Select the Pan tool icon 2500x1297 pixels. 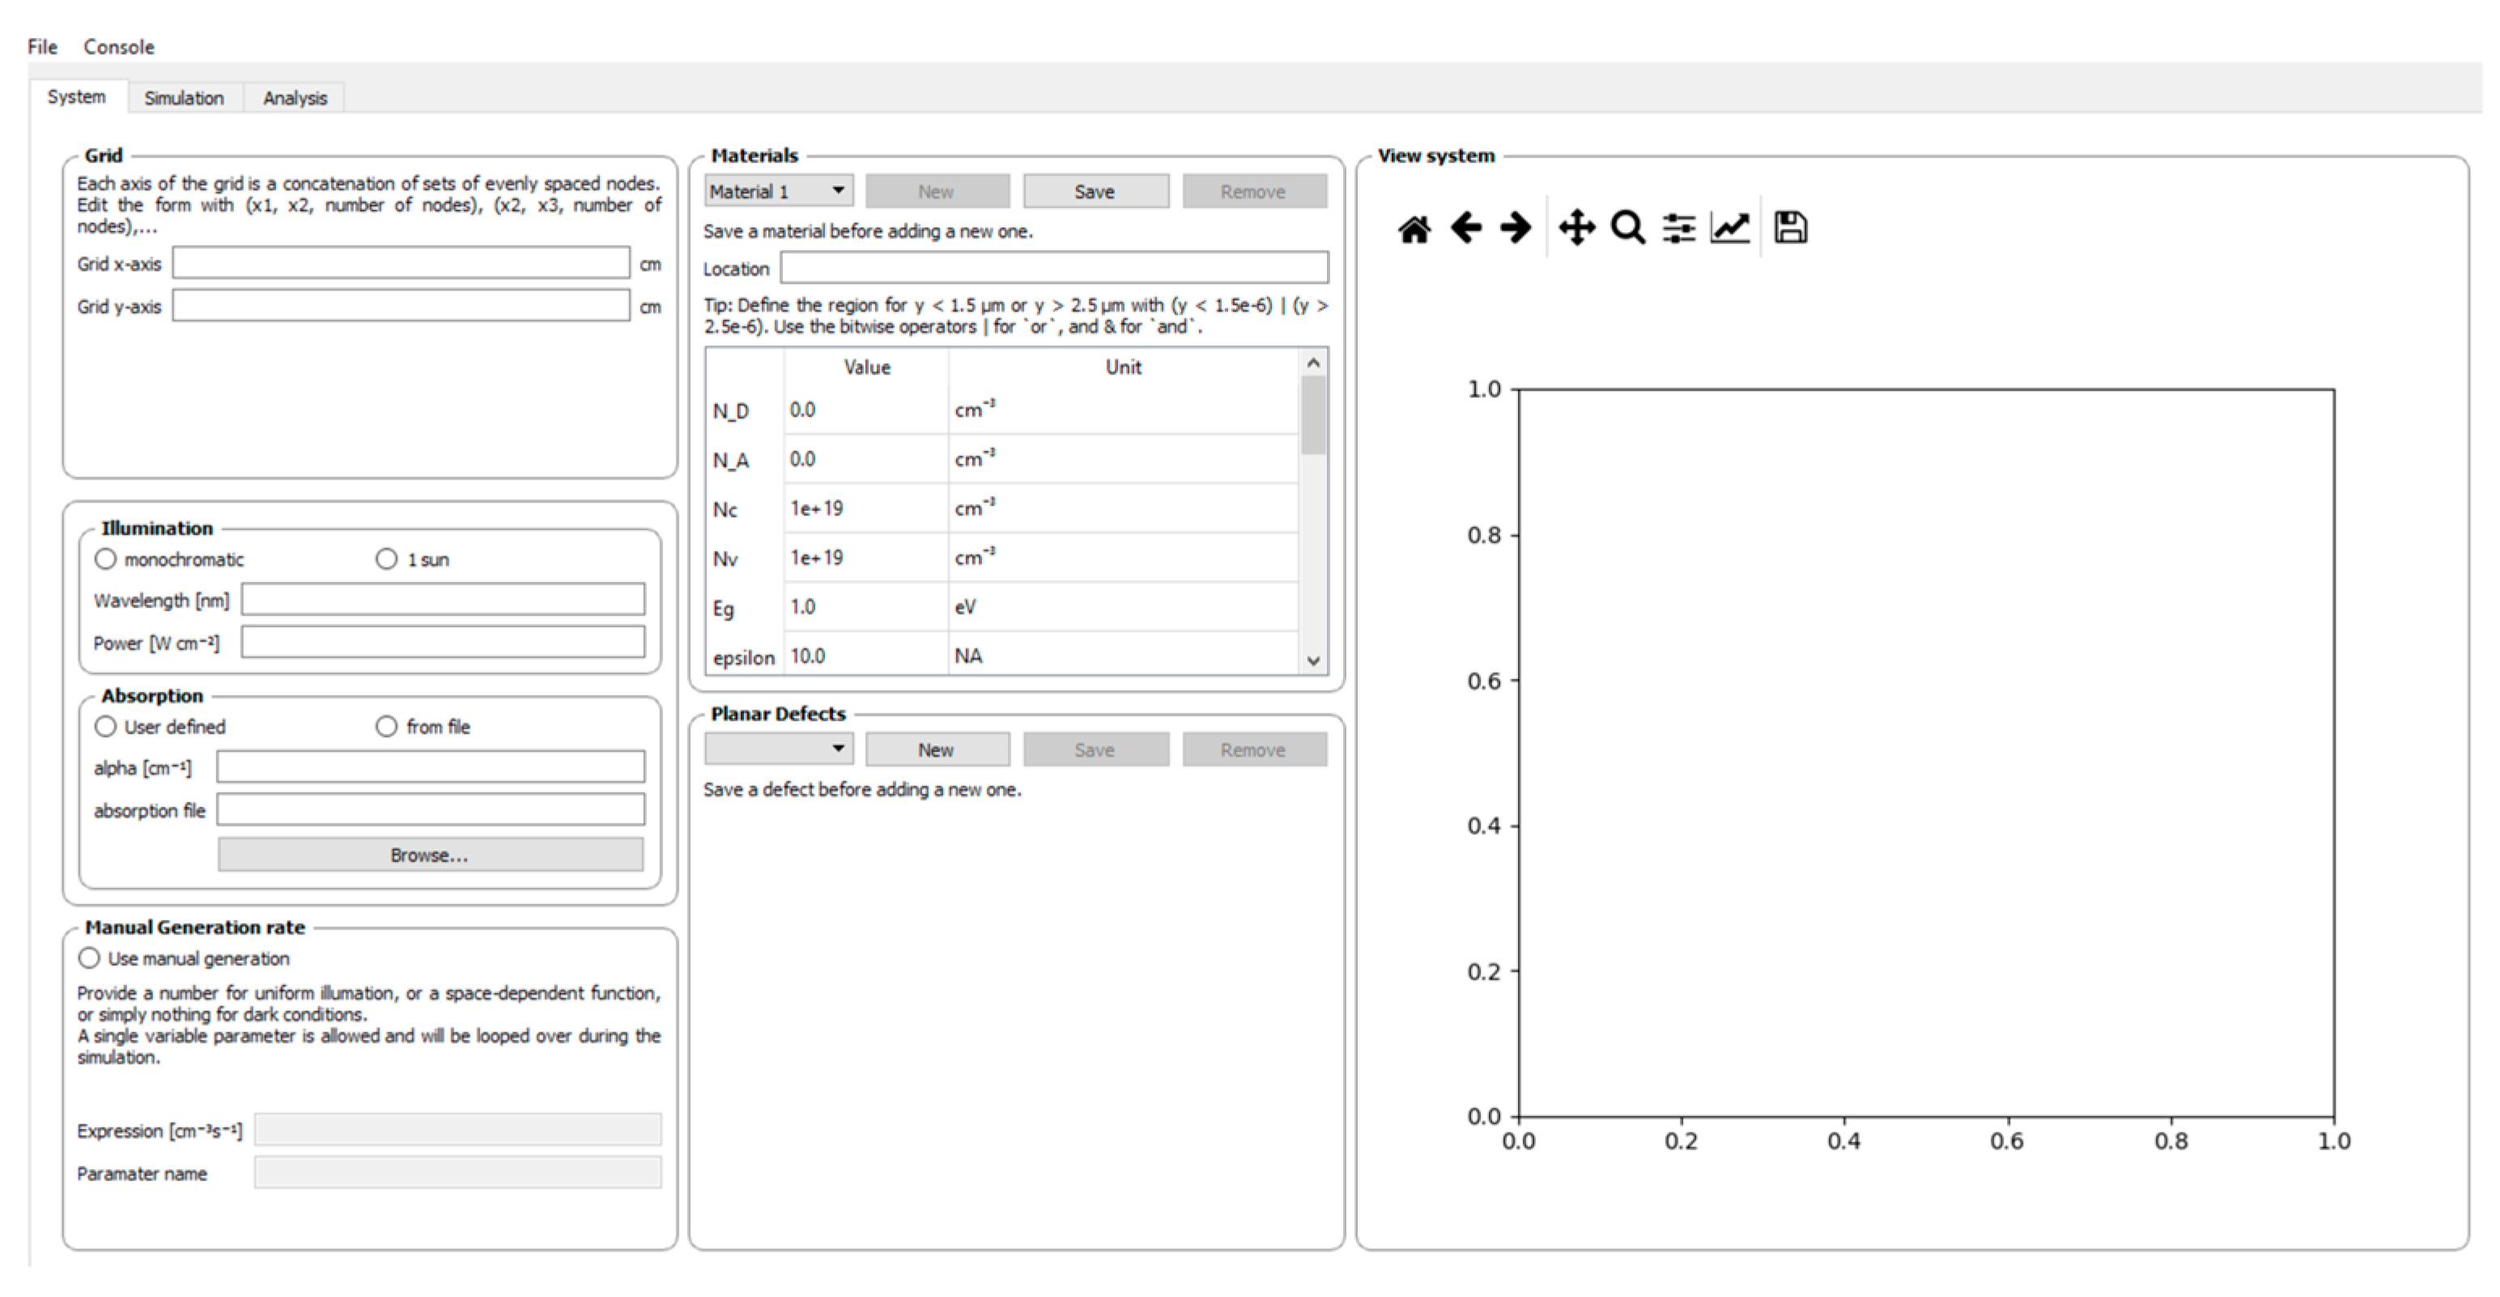[1576, 228]
